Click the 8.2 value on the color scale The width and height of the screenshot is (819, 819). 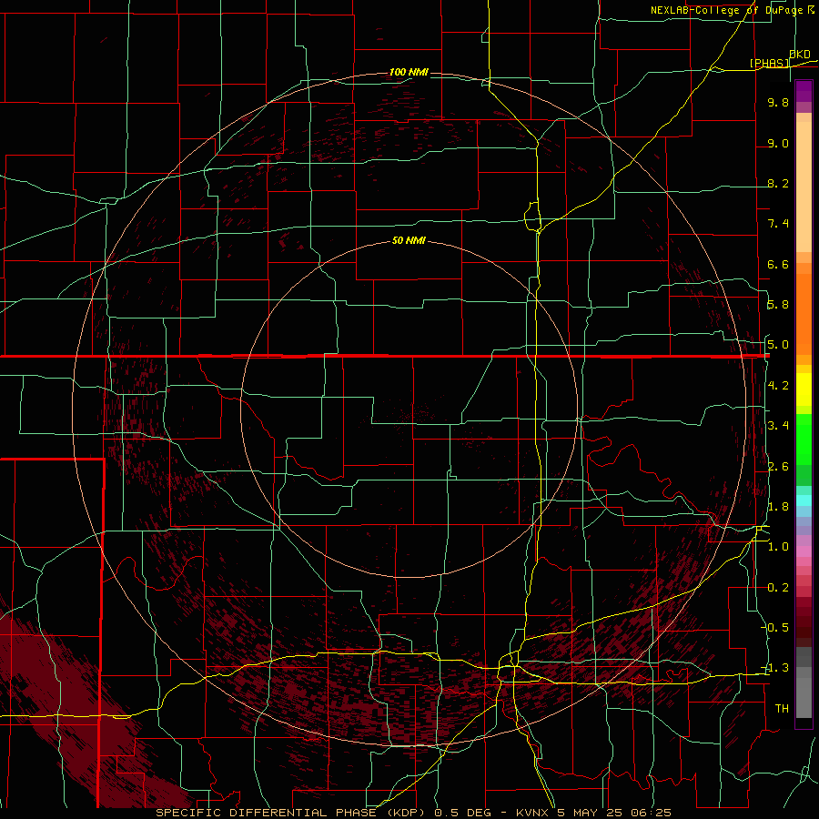coord(778,183)
